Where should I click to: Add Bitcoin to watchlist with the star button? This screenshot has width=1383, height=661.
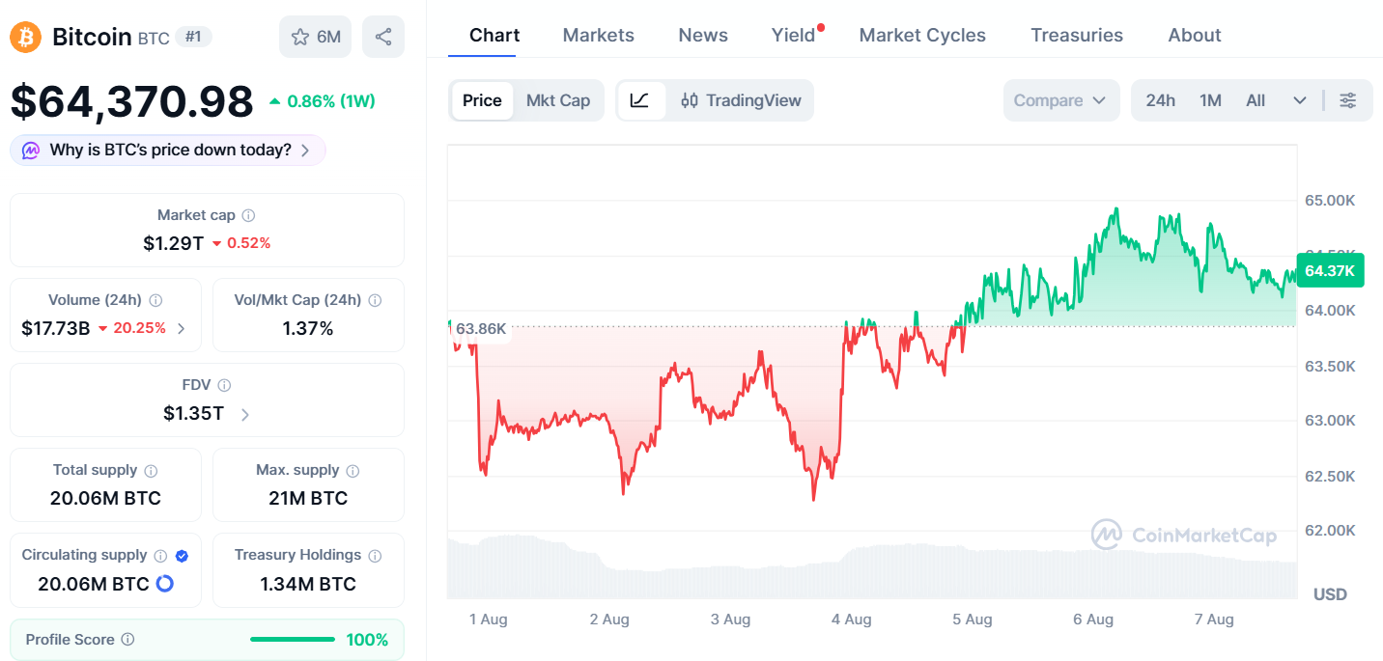coord(316,37)
